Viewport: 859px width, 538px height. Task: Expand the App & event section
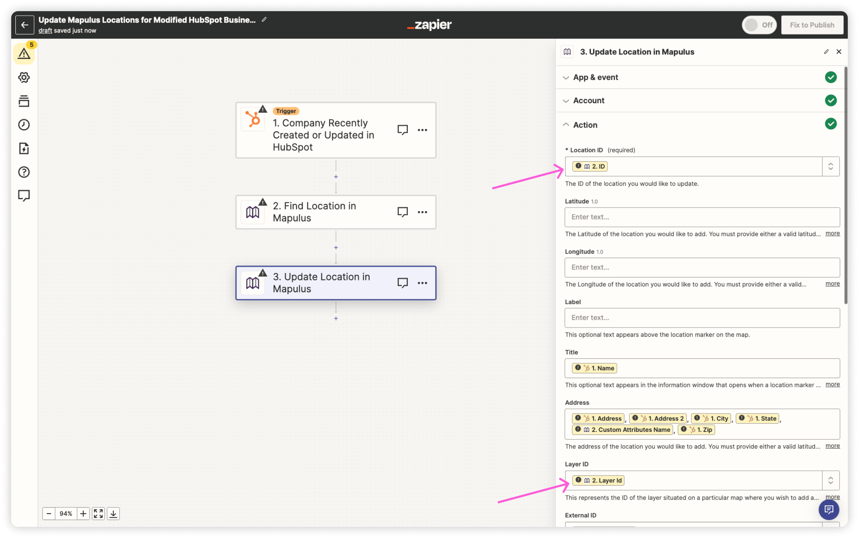click(x=701, y=77)
